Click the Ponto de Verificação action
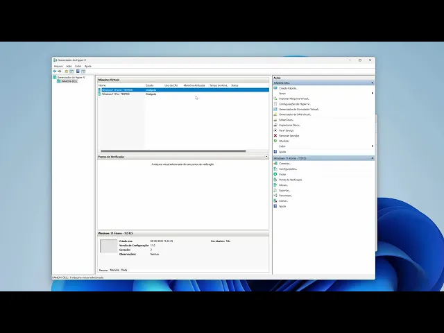Image resolution: width=444 pixels, height=333 pixels. [x=290, y=180]
